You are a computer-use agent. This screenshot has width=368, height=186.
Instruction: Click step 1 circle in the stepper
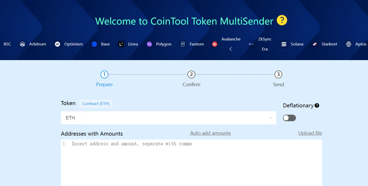click(104, 74)
